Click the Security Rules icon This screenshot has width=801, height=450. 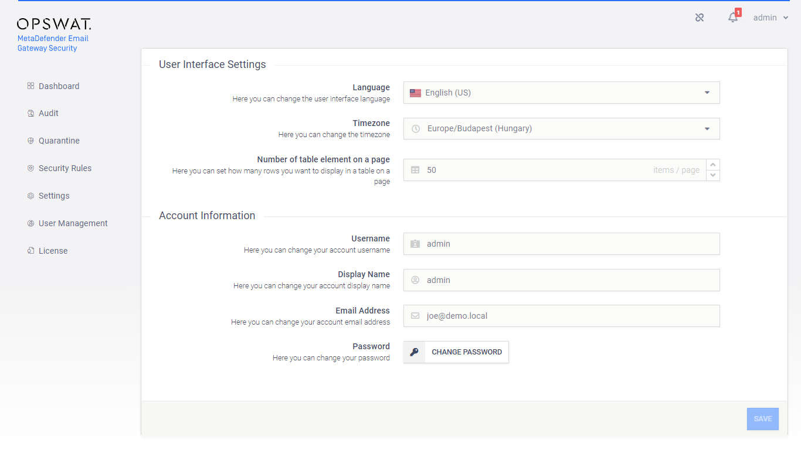point(30,168)
